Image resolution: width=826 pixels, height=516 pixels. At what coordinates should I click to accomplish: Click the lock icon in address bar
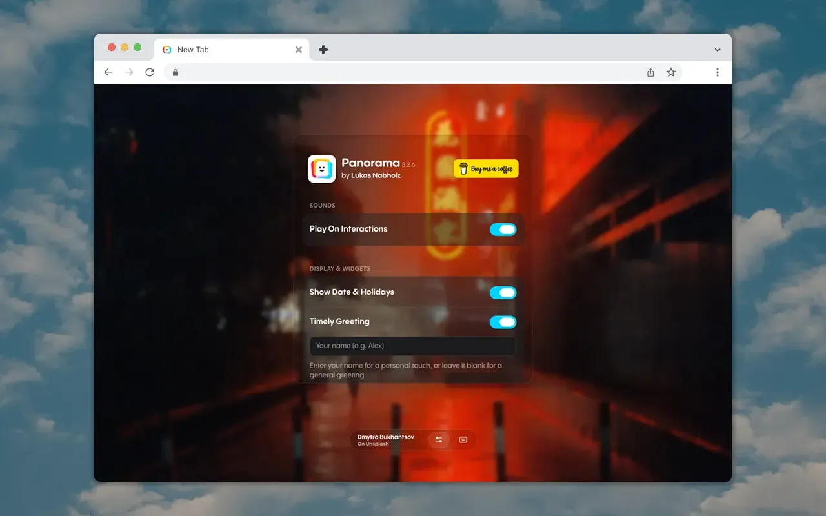(175, 72)
